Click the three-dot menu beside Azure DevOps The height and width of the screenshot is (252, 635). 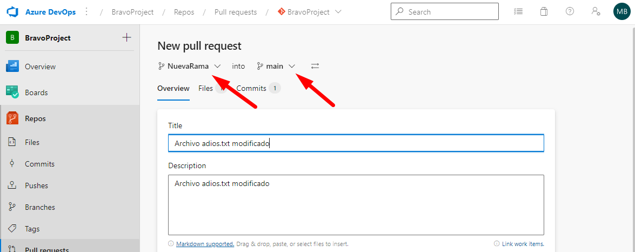click(x=87, y=12)
